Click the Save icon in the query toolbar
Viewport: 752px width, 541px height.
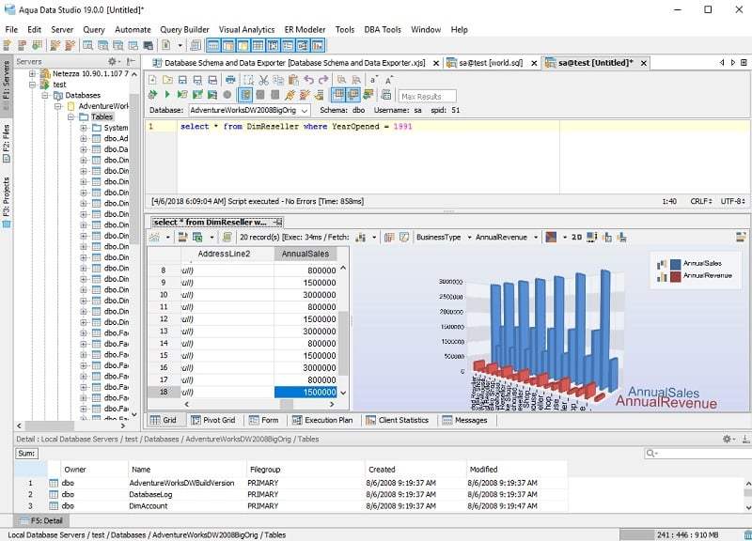click(x=182, y=78)
